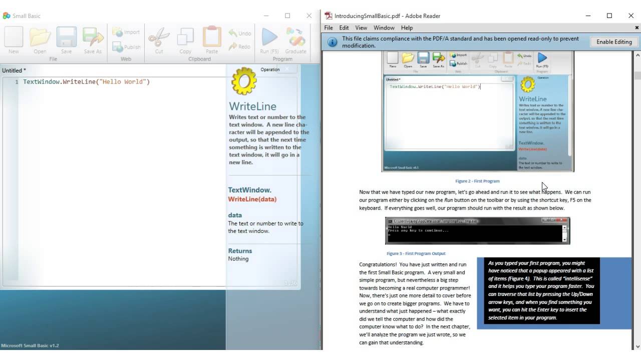Click the Figure 2 - First Program caption
This screenshot has width=641, height=360.
pyautogui.click(x=477, y=181)
